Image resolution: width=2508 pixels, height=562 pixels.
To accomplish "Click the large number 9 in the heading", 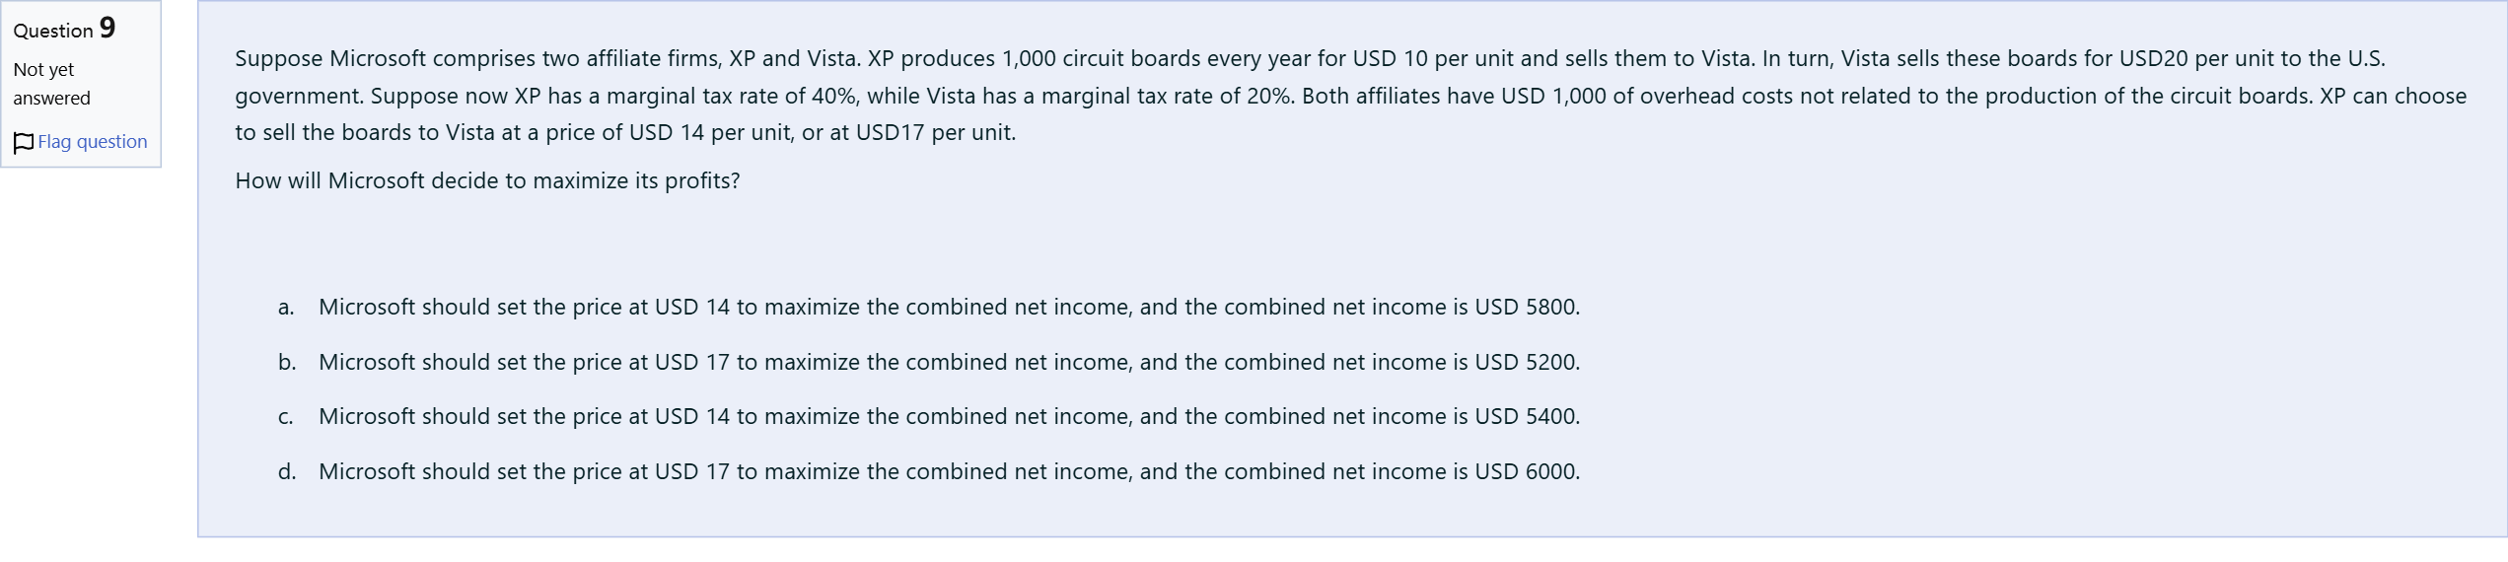I will tap(107, 28).
